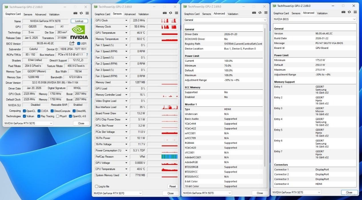
Task: Toggle the Vulkan checkbox
Action: pyautogui.click(x=24, y=116)
